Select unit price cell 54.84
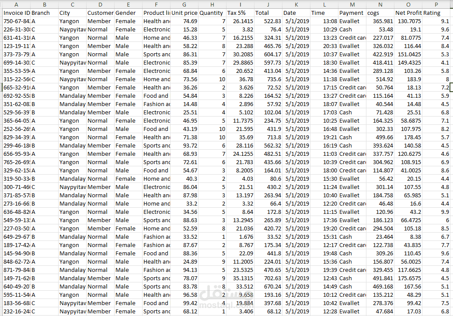Screen dimensions: 453x316 click(x=184, y=96)
